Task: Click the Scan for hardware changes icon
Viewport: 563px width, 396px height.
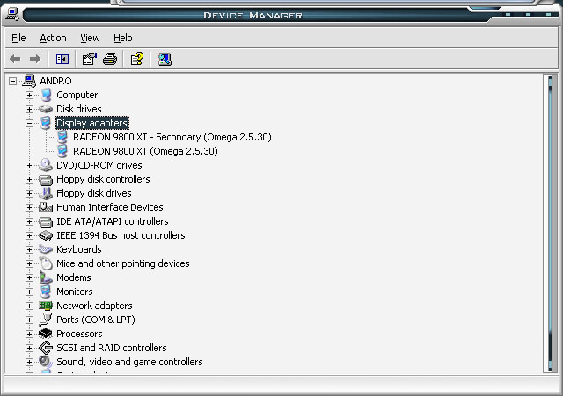Action: coord(165,59)
